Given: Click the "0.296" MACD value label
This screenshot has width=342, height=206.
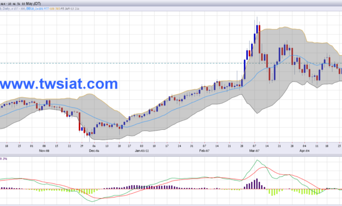Looking at the screenshot, I should [4, 159].
